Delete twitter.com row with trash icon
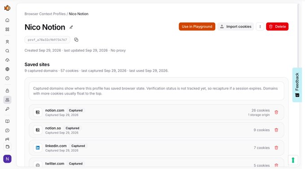305x169 pixels. point(276,165)
